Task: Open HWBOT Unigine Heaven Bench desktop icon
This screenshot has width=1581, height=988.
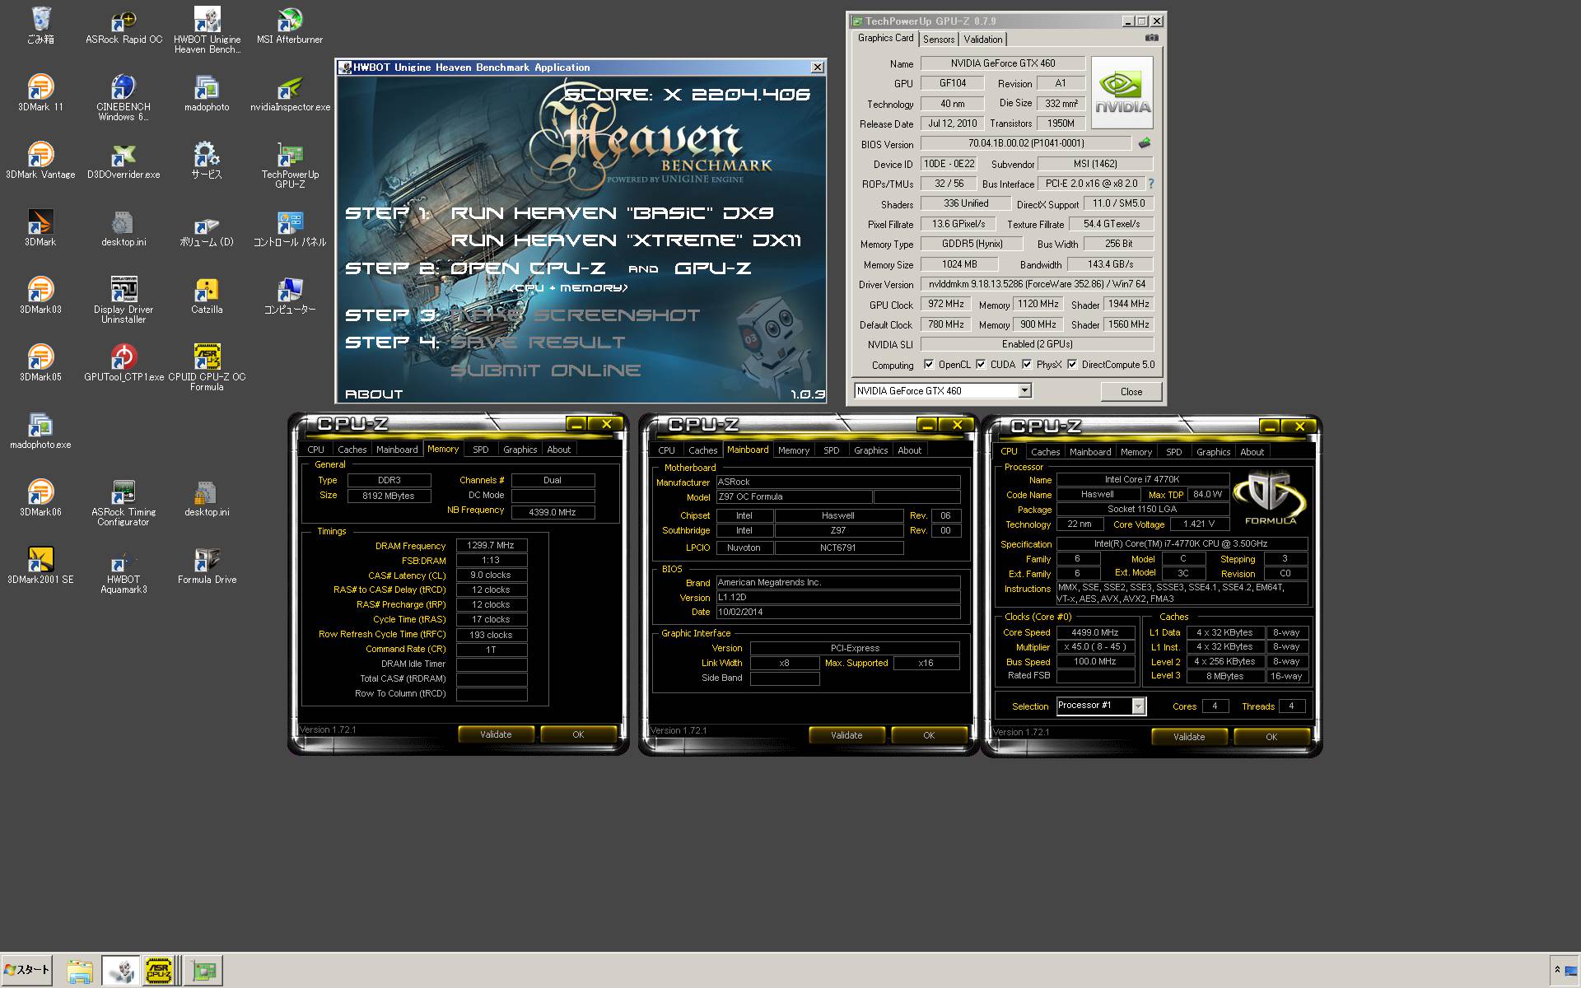Action: point(207,30)
